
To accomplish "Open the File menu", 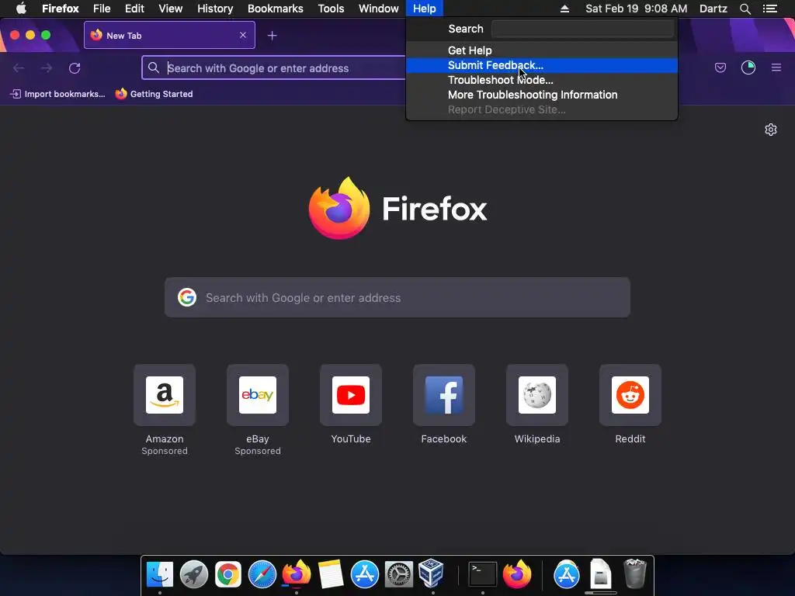I will click(102, 9).
